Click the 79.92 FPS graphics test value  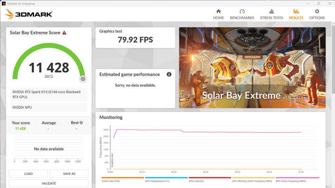point(135,39)
